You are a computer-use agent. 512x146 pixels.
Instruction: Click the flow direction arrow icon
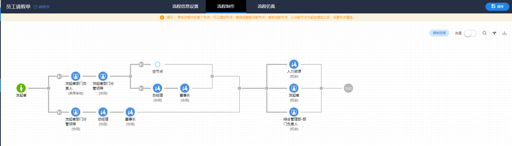click(494, 33)
